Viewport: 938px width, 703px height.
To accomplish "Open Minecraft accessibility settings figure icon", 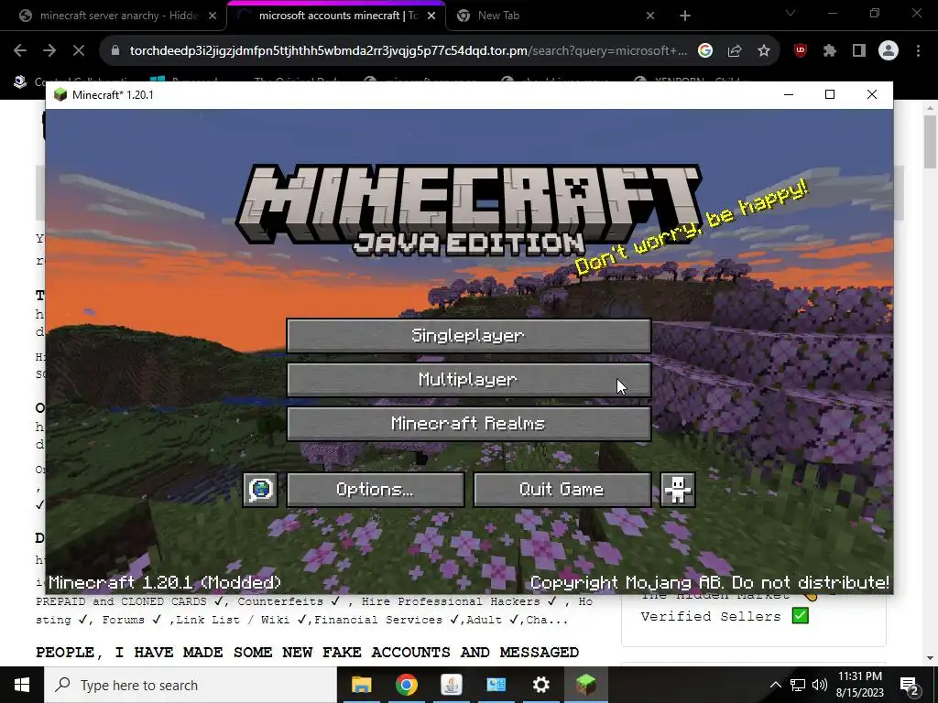I will [678, 491].
